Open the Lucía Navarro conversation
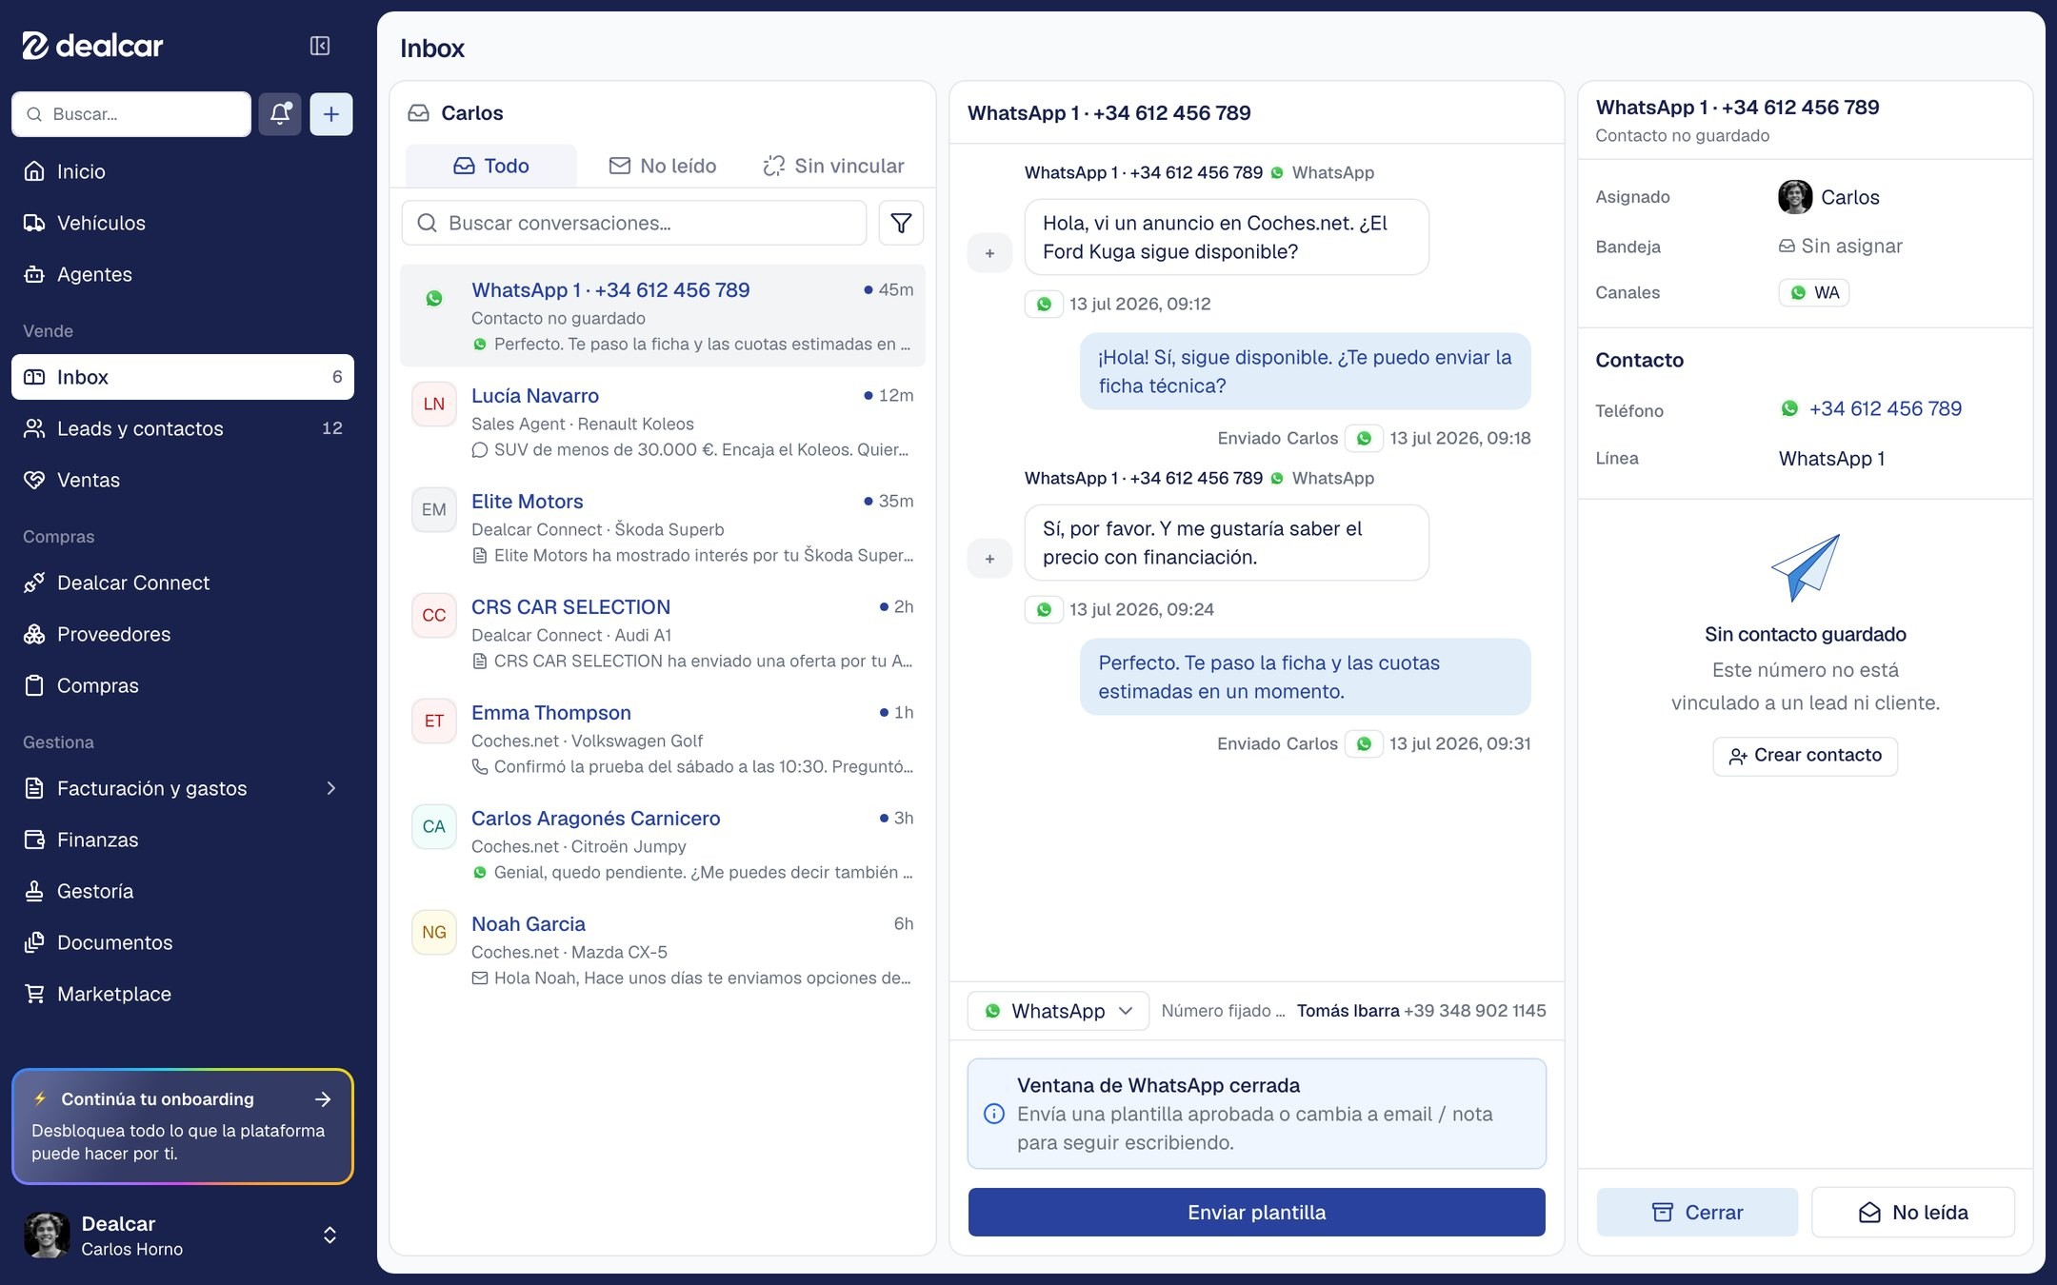This screenshot has height=1285, width=2057. pos(663,422)
